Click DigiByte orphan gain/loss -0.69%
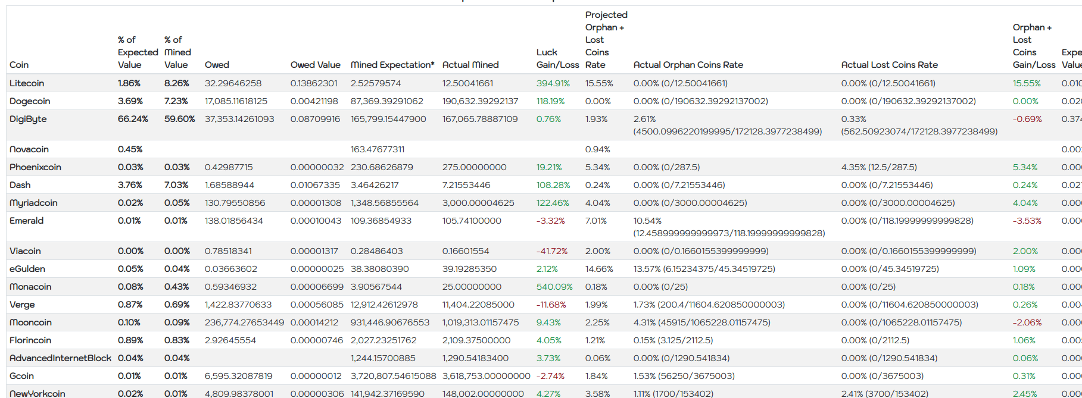This screenshot has width=1082, height=398. pos(1027,119)
